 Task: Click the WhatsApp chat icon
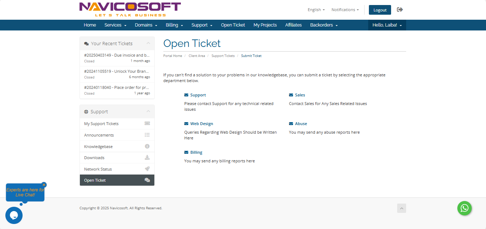tap(464, 208)
